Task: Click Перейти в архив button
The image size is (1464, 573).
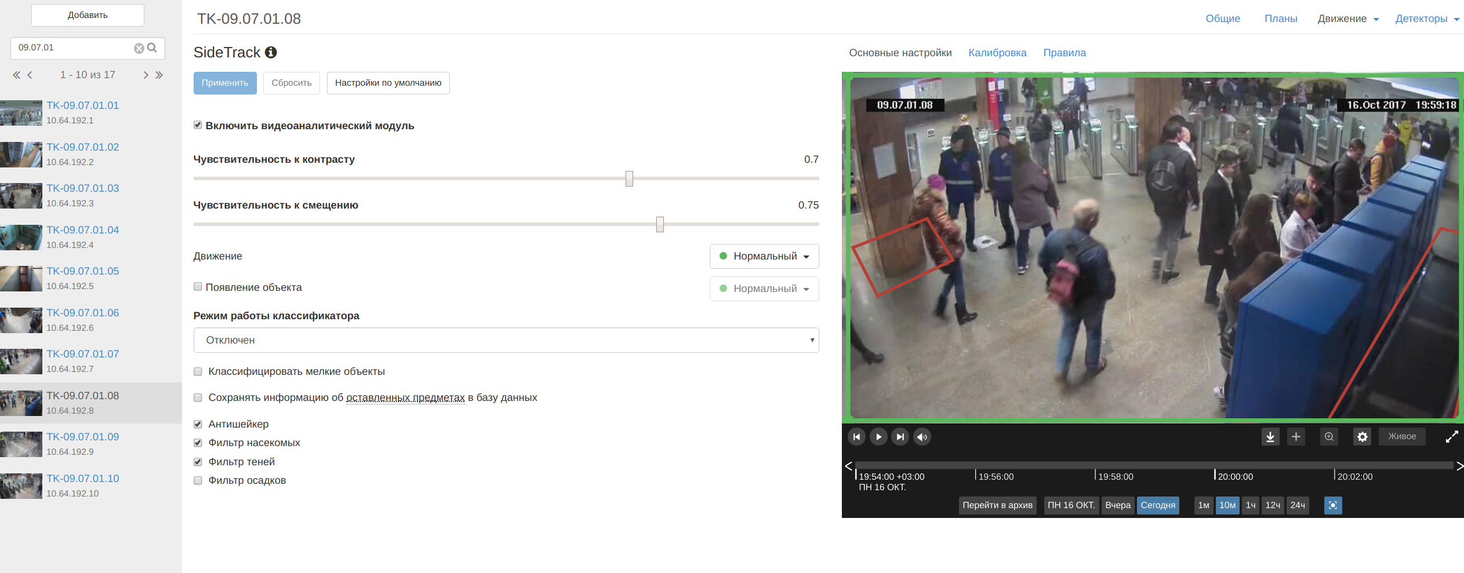Action: 997,505
